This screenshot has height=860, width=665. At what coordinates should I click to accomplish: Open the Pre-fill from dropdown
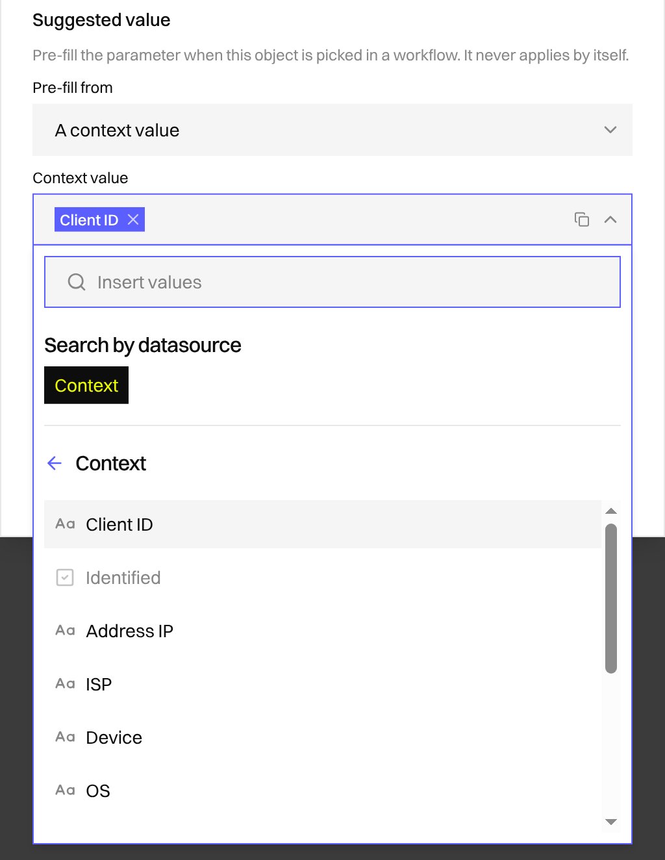tap(332, 130)
